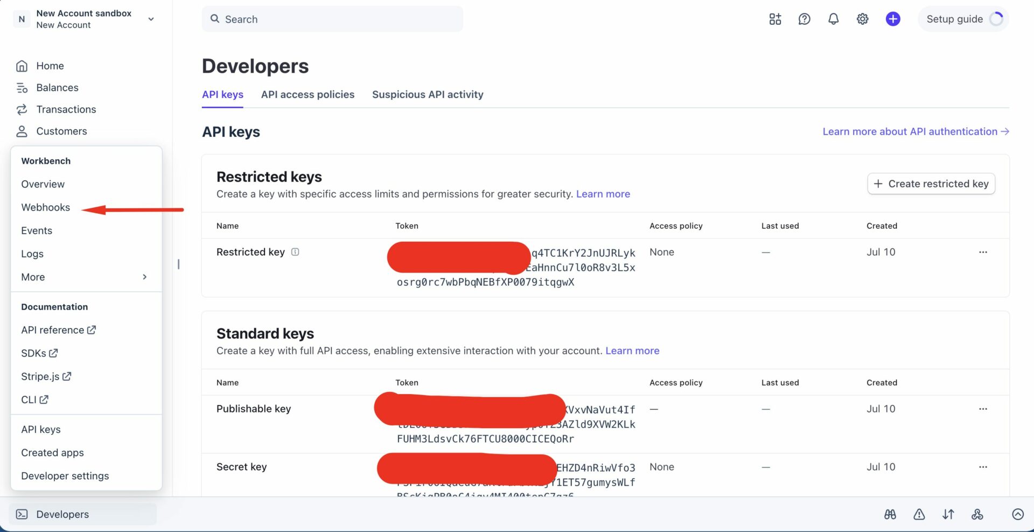Go to Home in the sidebar
Viewport: 1034px width, 532px height.
[50, 66]
